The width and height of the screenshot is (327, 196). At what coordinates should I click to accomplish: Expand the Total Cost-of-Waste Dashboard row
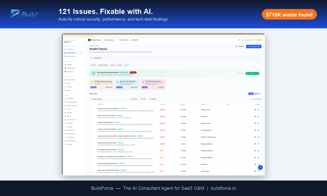coord(91,130)
